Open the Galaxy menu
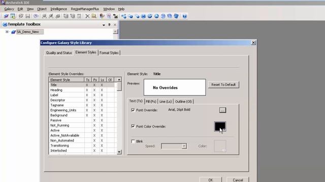325x182 pixels. (9, 9)
